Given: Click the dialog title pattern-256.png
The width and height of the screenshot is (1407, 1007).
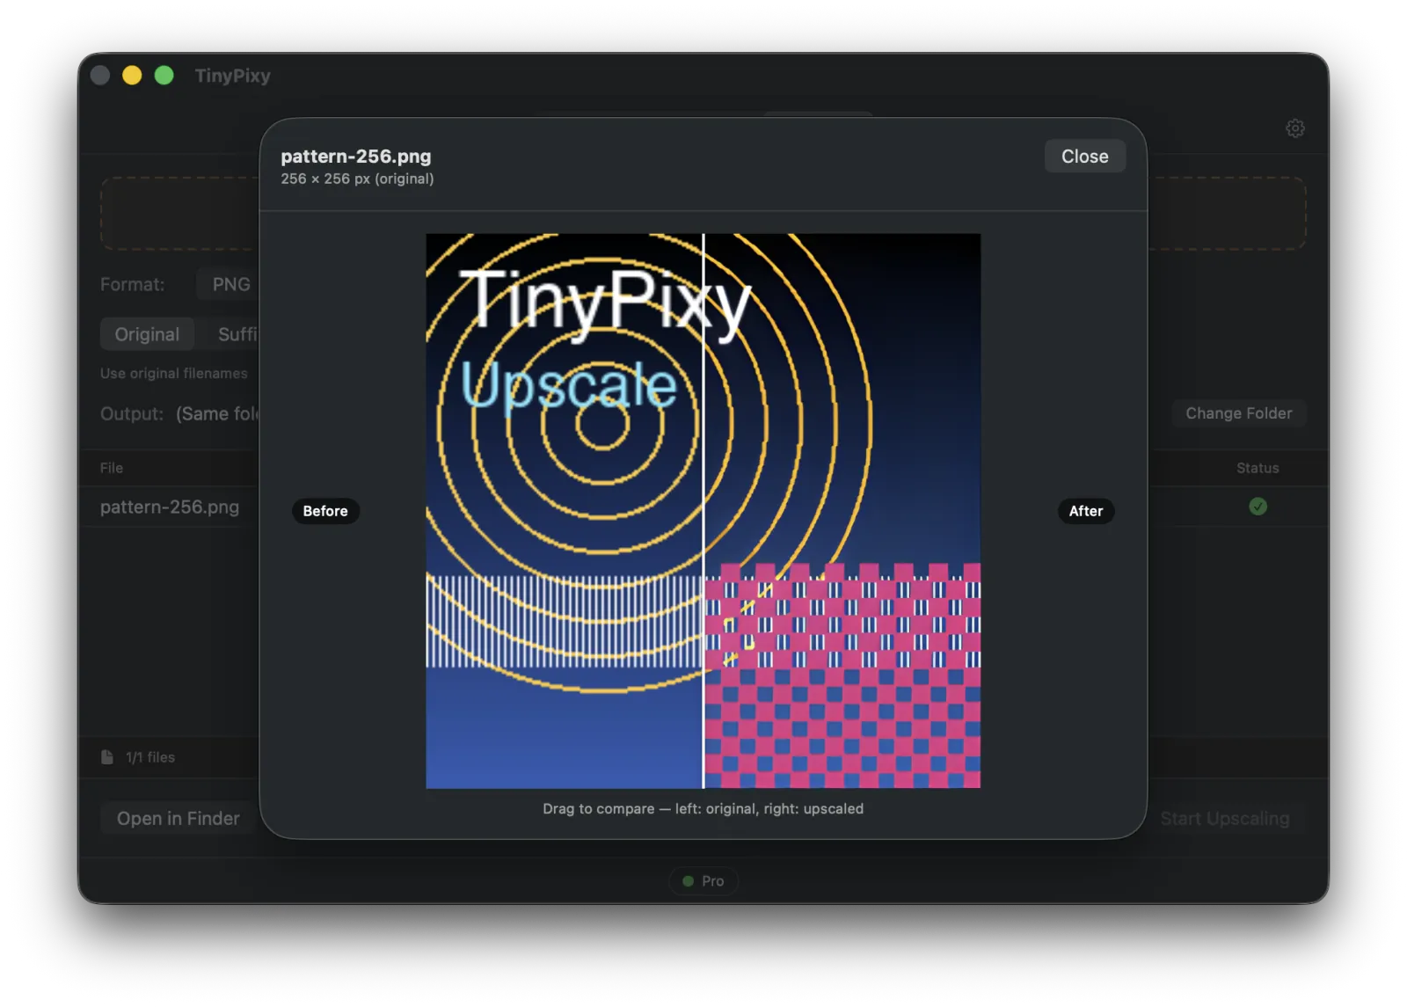Looking at the screenshot, I should pyautogui.click(x=356, y=157).
